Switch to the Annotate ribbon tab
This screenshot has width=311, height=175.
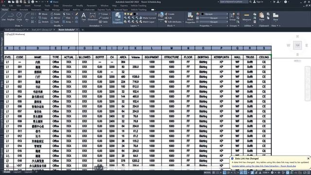click(x=24, y=10)
